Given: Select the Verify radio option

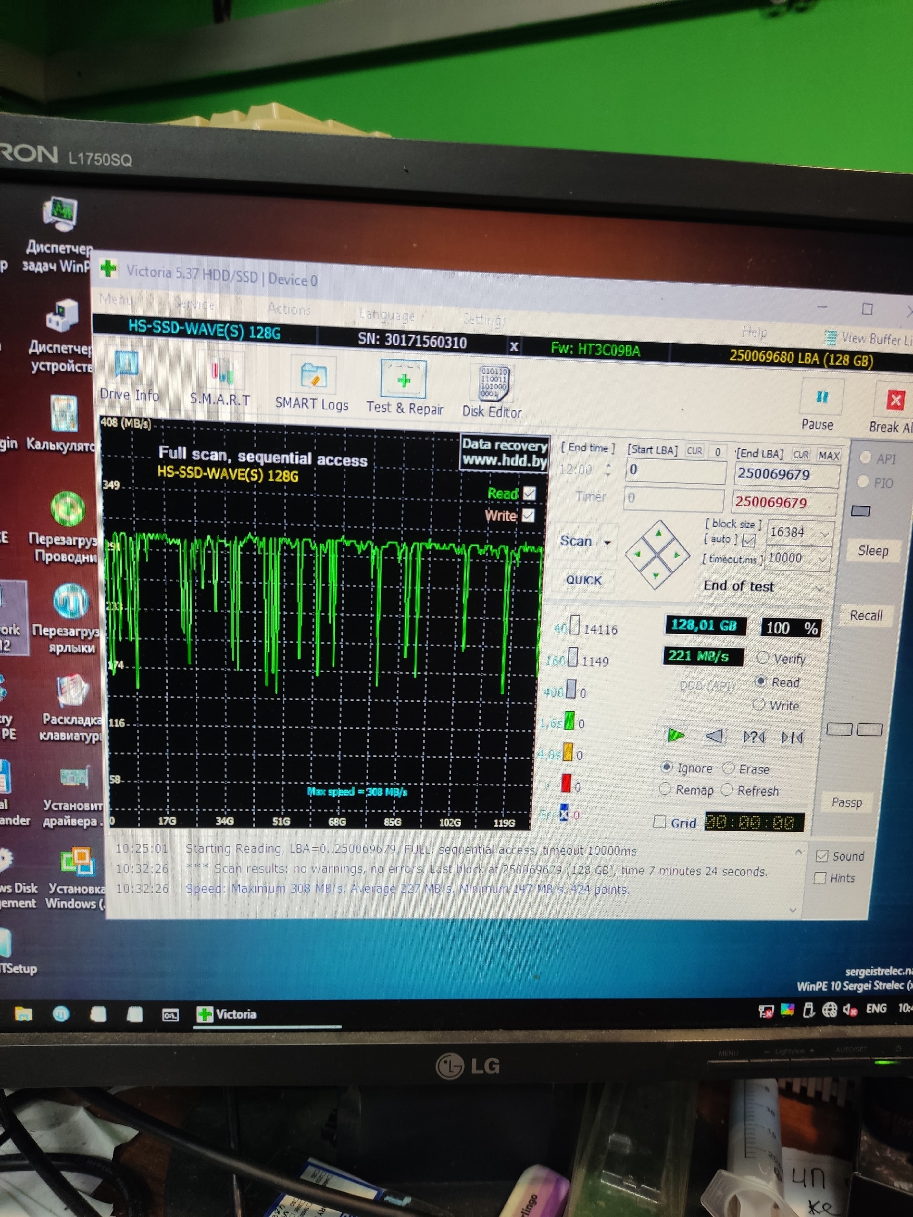Looking at the screenshot, I should (763, 657).
